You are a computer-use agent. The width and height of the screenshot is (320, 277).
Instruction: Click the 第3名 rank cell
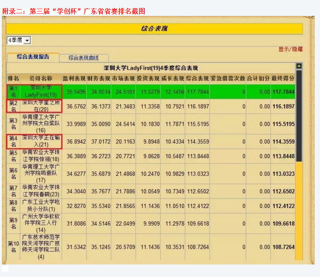[x=13, y=124]
